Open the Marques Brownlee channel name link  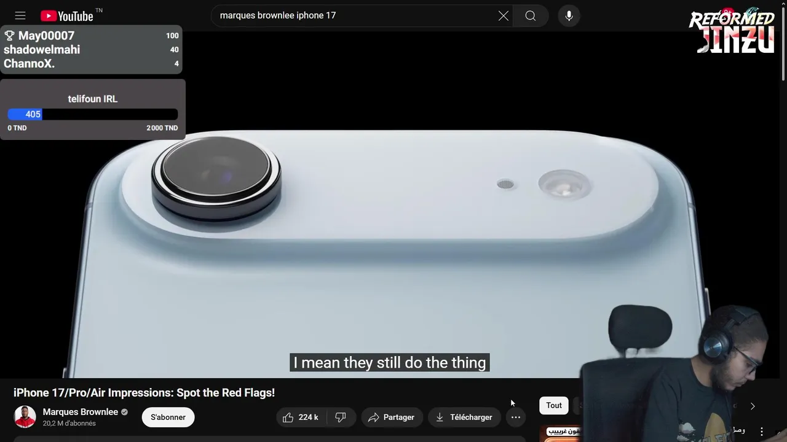[x=81, y=412]
